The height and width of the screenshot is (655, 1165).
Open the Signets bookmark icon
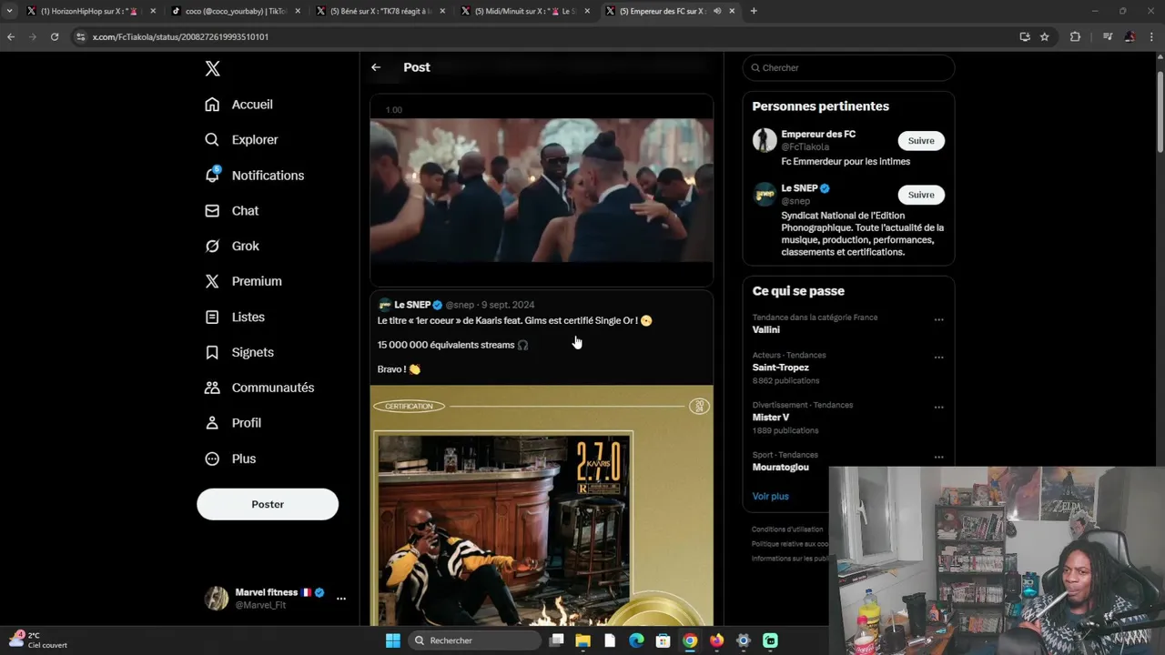click(212, 352)
